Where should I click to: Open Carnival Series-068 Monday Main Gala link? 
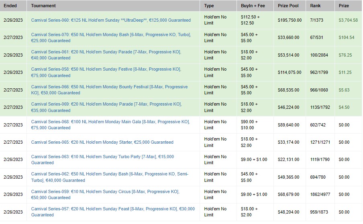[110, 125]
